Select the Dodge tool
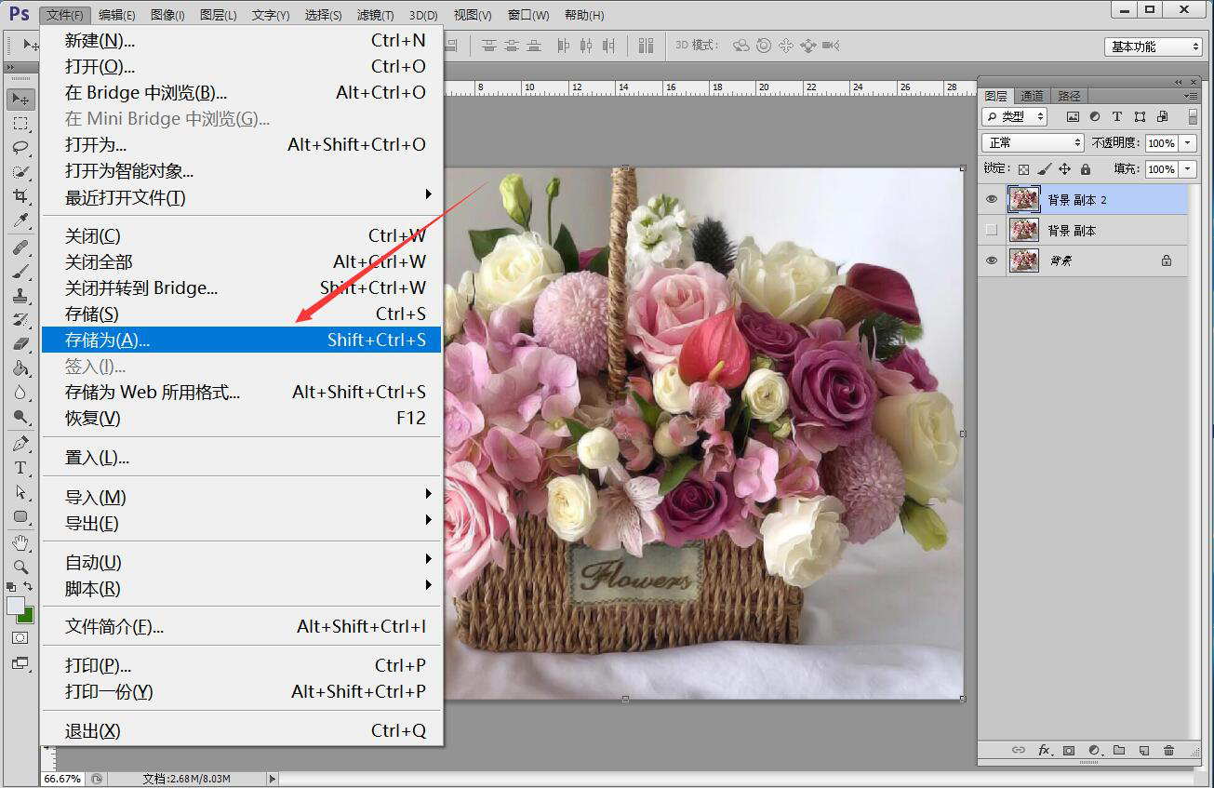This screenshot has width=1214, height=788. 20,417
